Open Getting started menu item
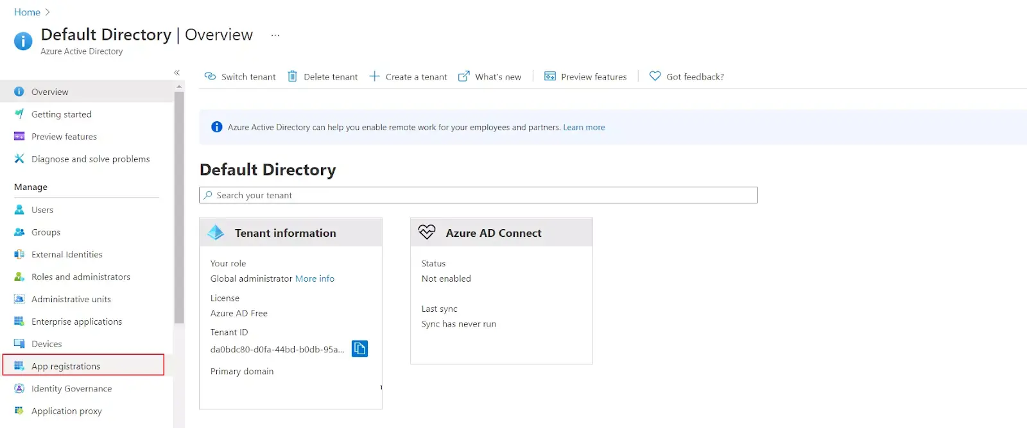This screenshot has height=428, width=1027. (87, 114)
